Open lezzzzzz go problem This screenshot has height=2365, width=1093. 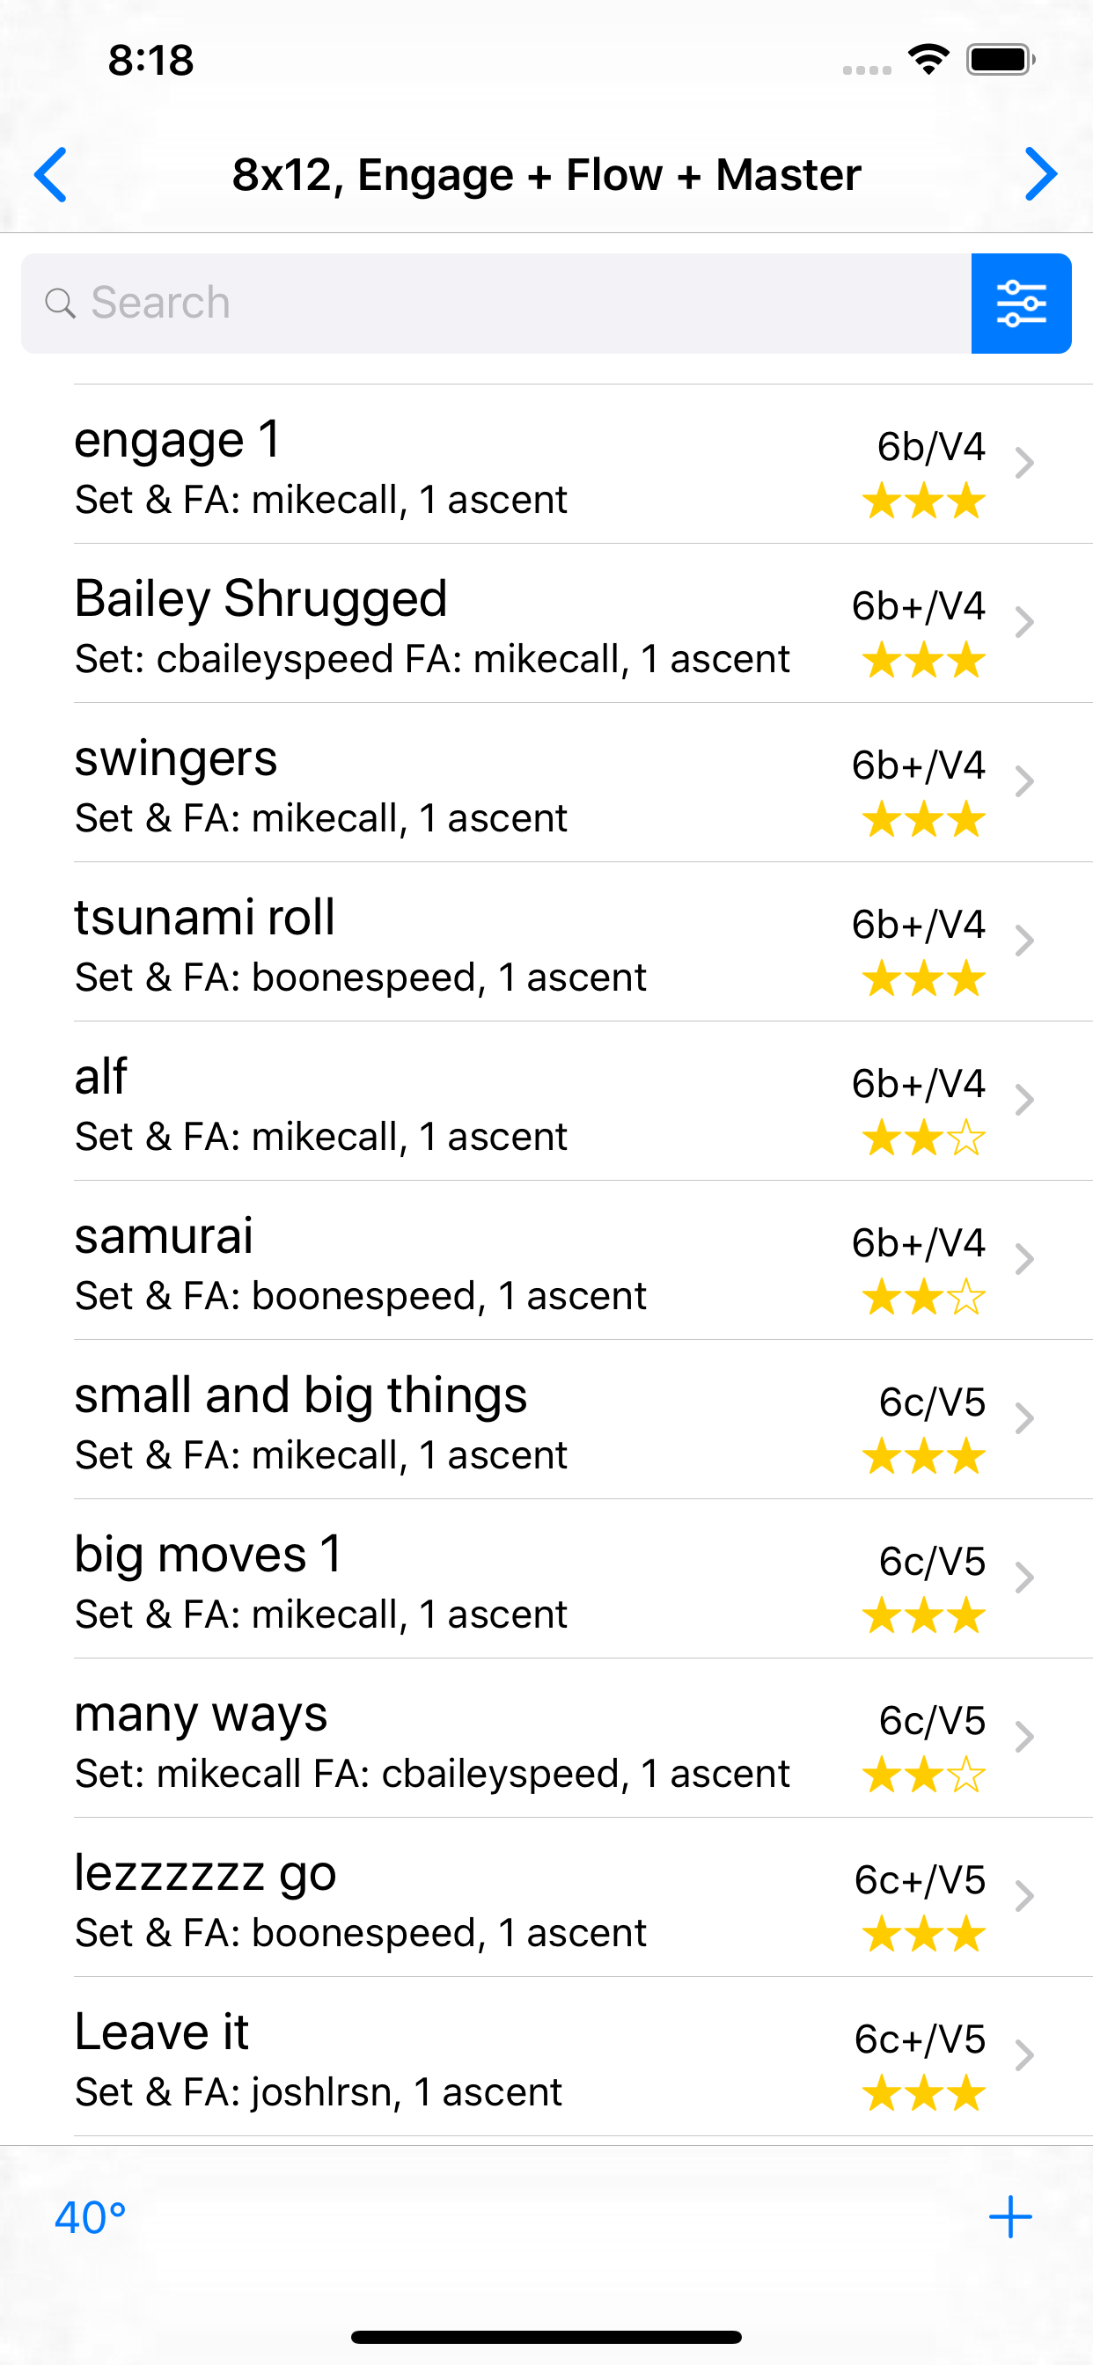coord(583,1898)
